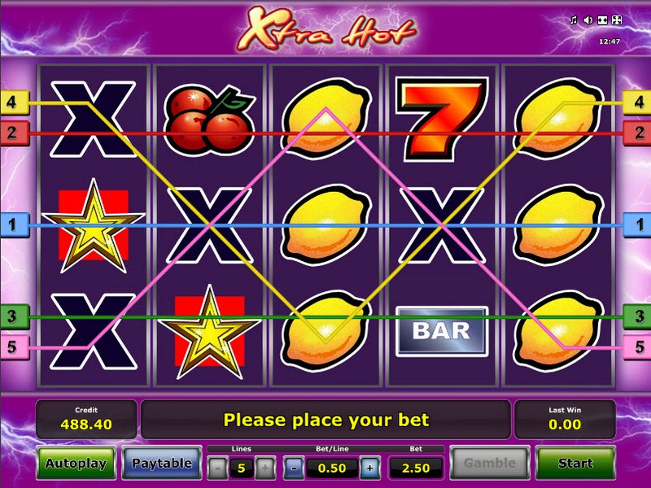The image size is (651, 488).
Task: Select payline 4 marker on left side
Action: 15,102
